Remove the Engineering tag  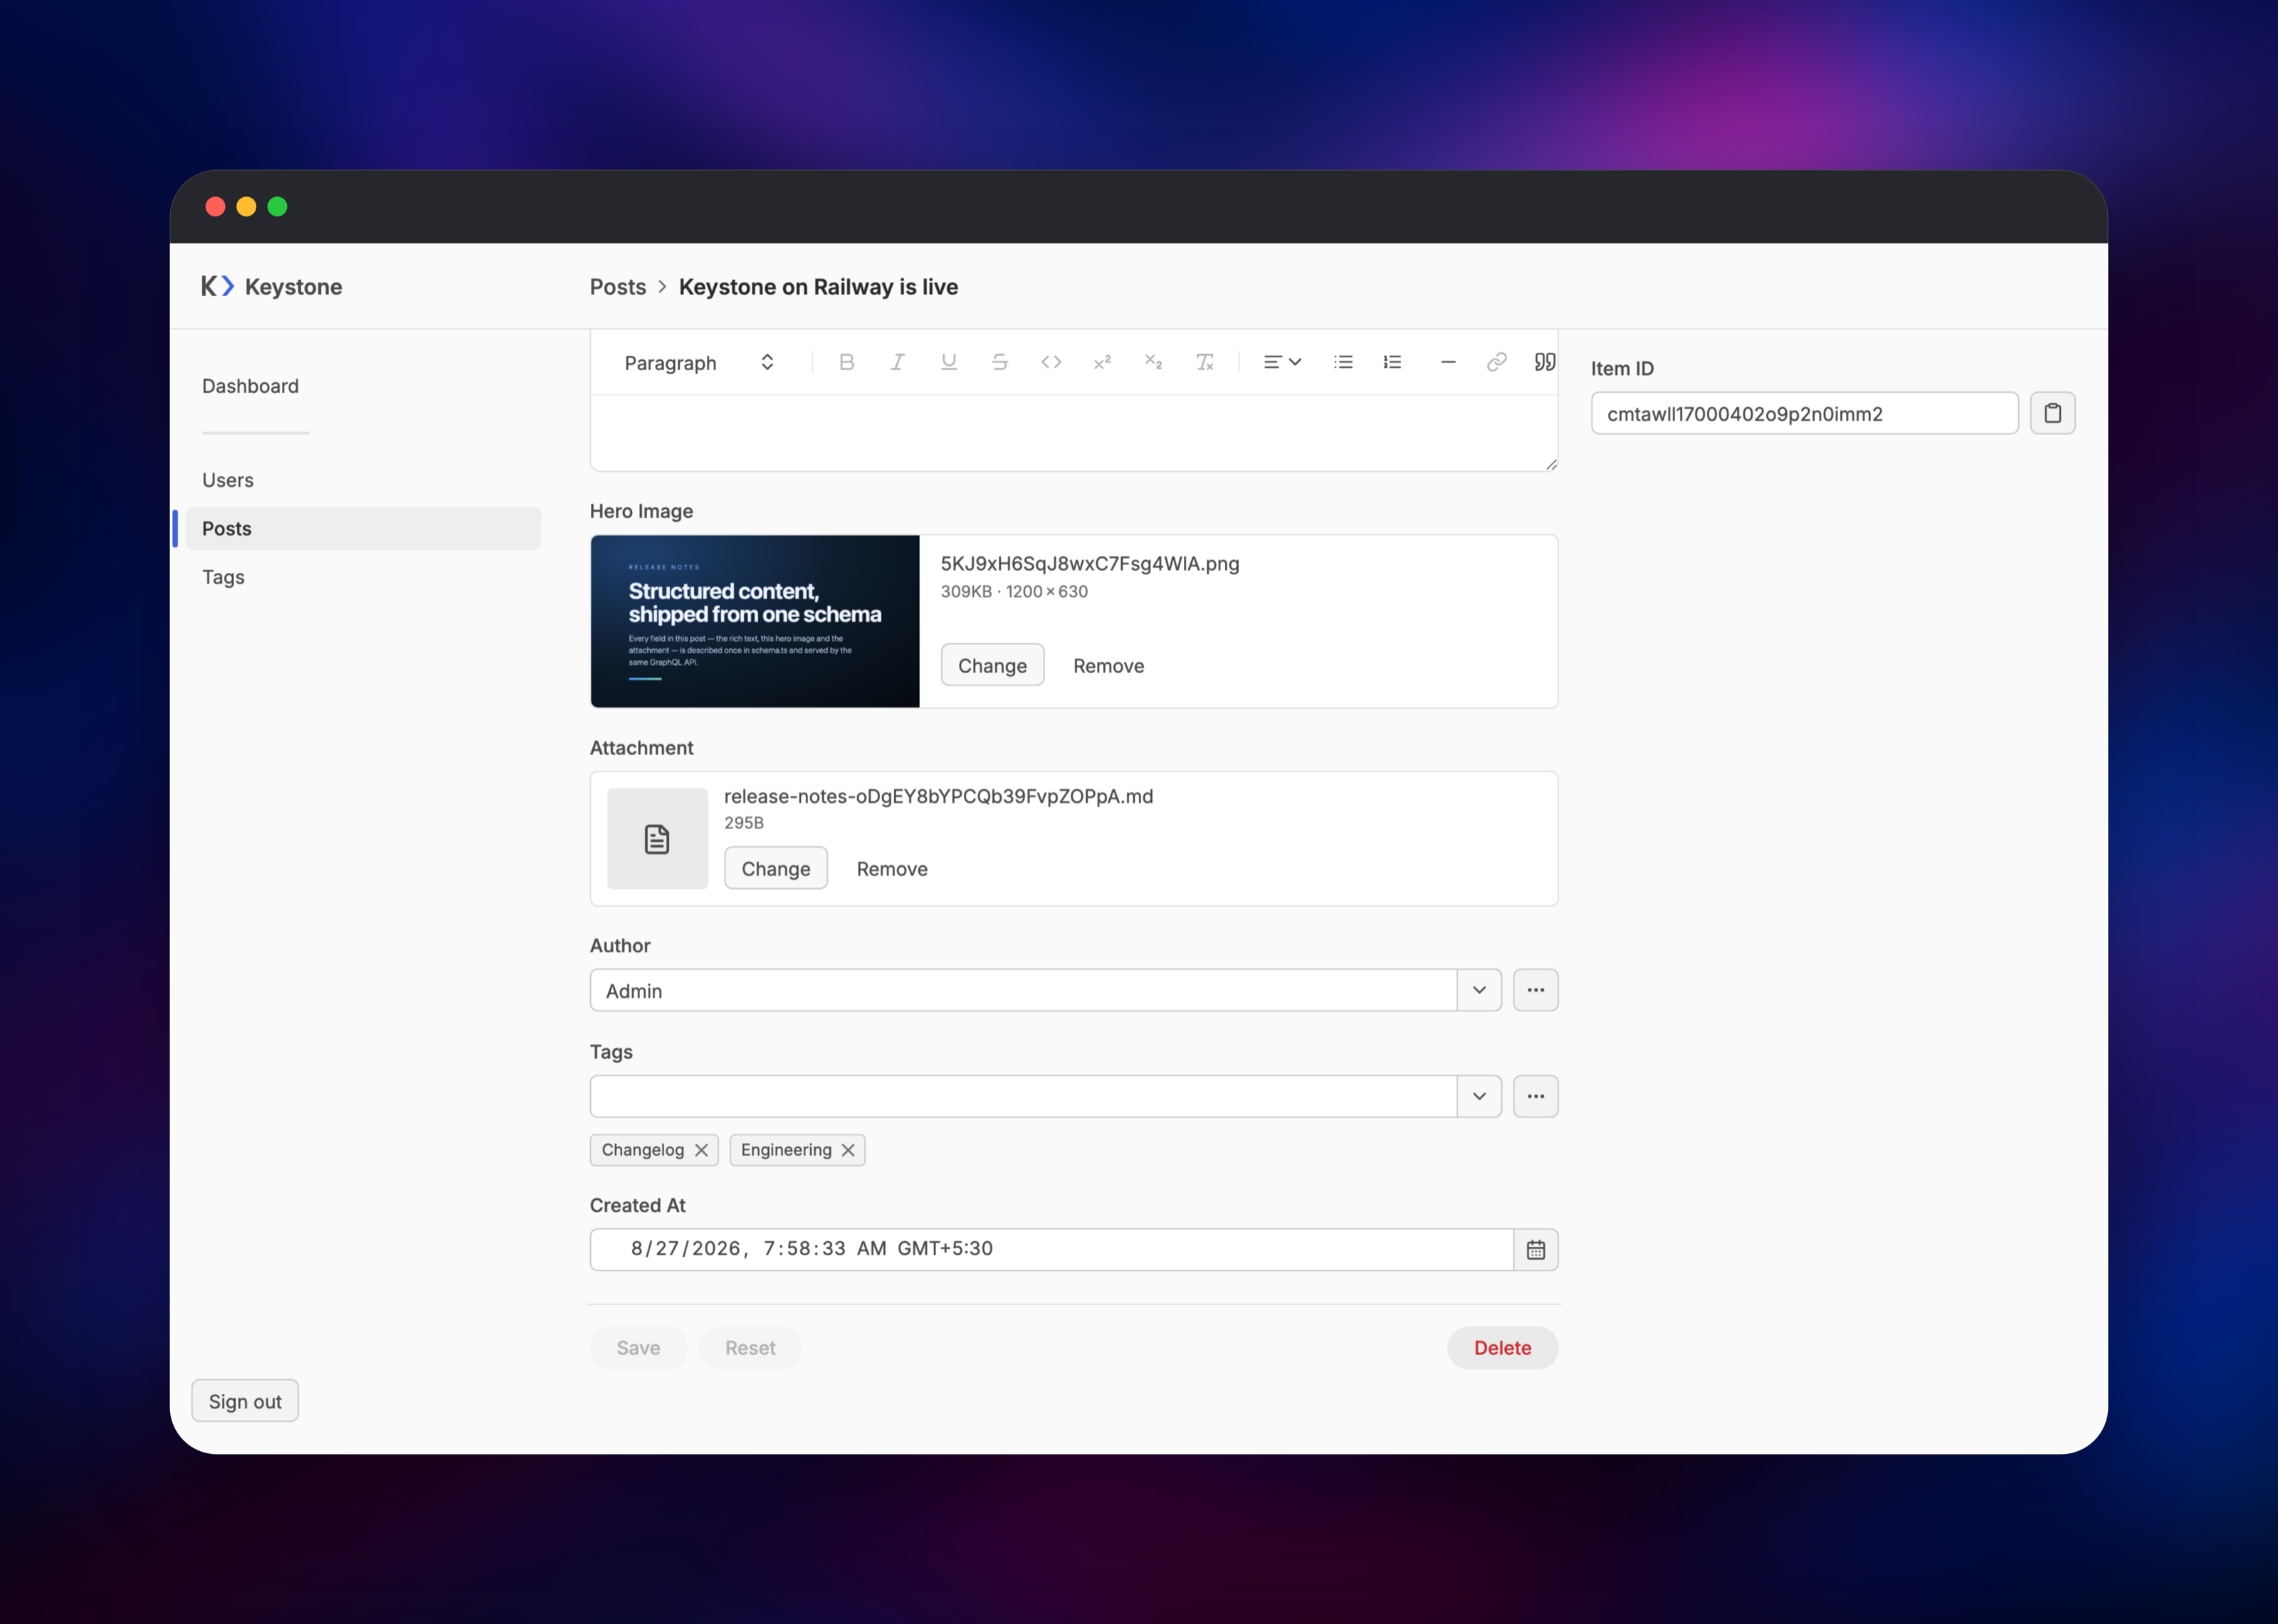click(848, 1150)
